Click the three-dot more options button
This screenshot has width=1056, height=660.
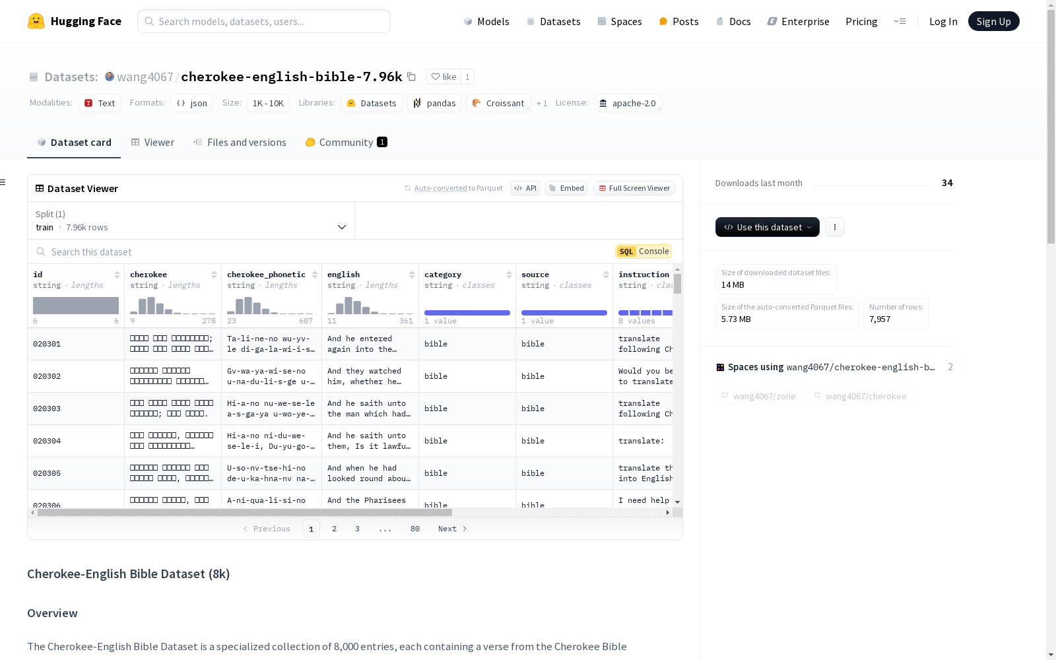coord(835,227)
